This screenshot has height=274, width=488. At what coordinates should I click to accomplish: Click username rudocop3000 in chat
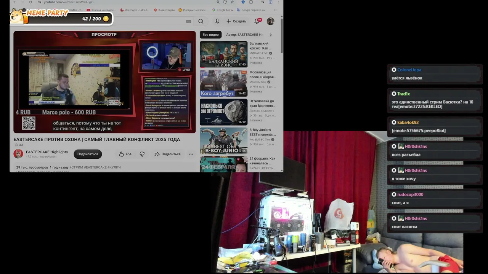coord(410,194)
